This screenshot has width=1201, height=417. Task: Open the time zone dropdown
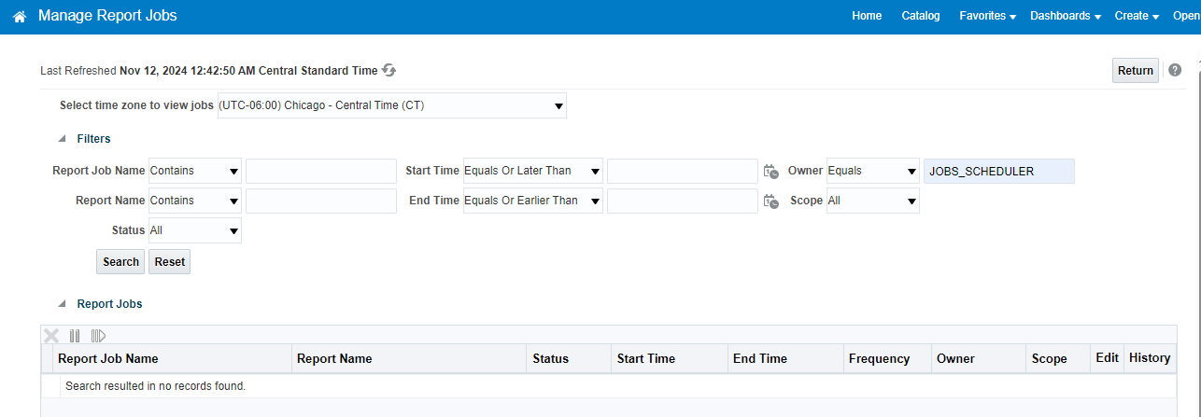click(391, 105)
